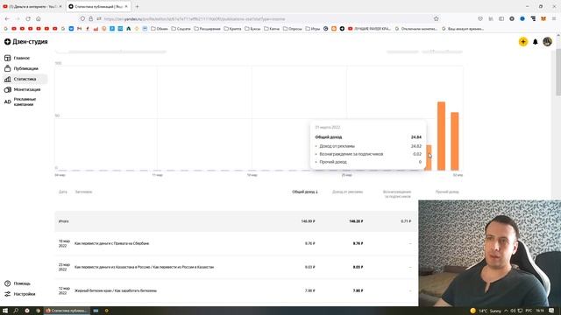Screen dimensions: 561x315
Task: Open the Расширения bookmarks folder
Action: point(207,29)
